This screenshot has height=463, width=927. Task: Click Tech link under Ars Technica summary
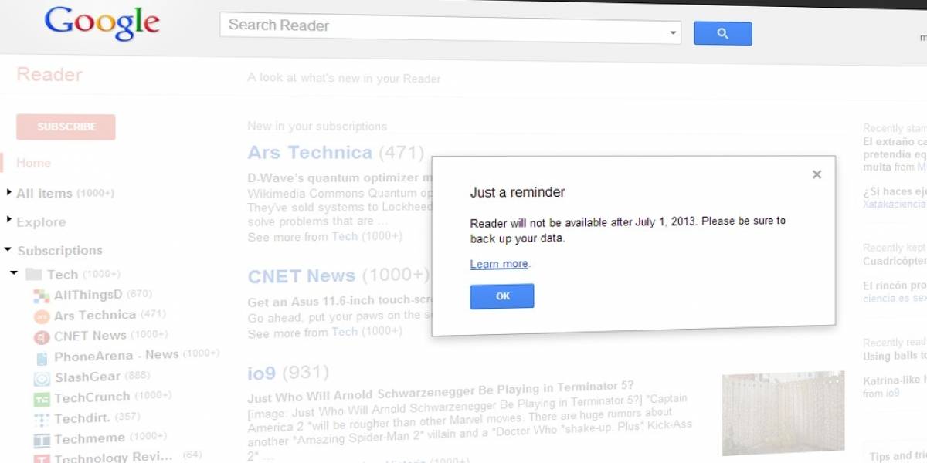[x=345, y=236]
